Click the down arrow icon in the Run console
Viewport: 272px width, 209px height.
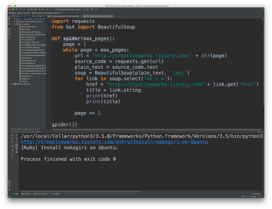tap(16, 138)
